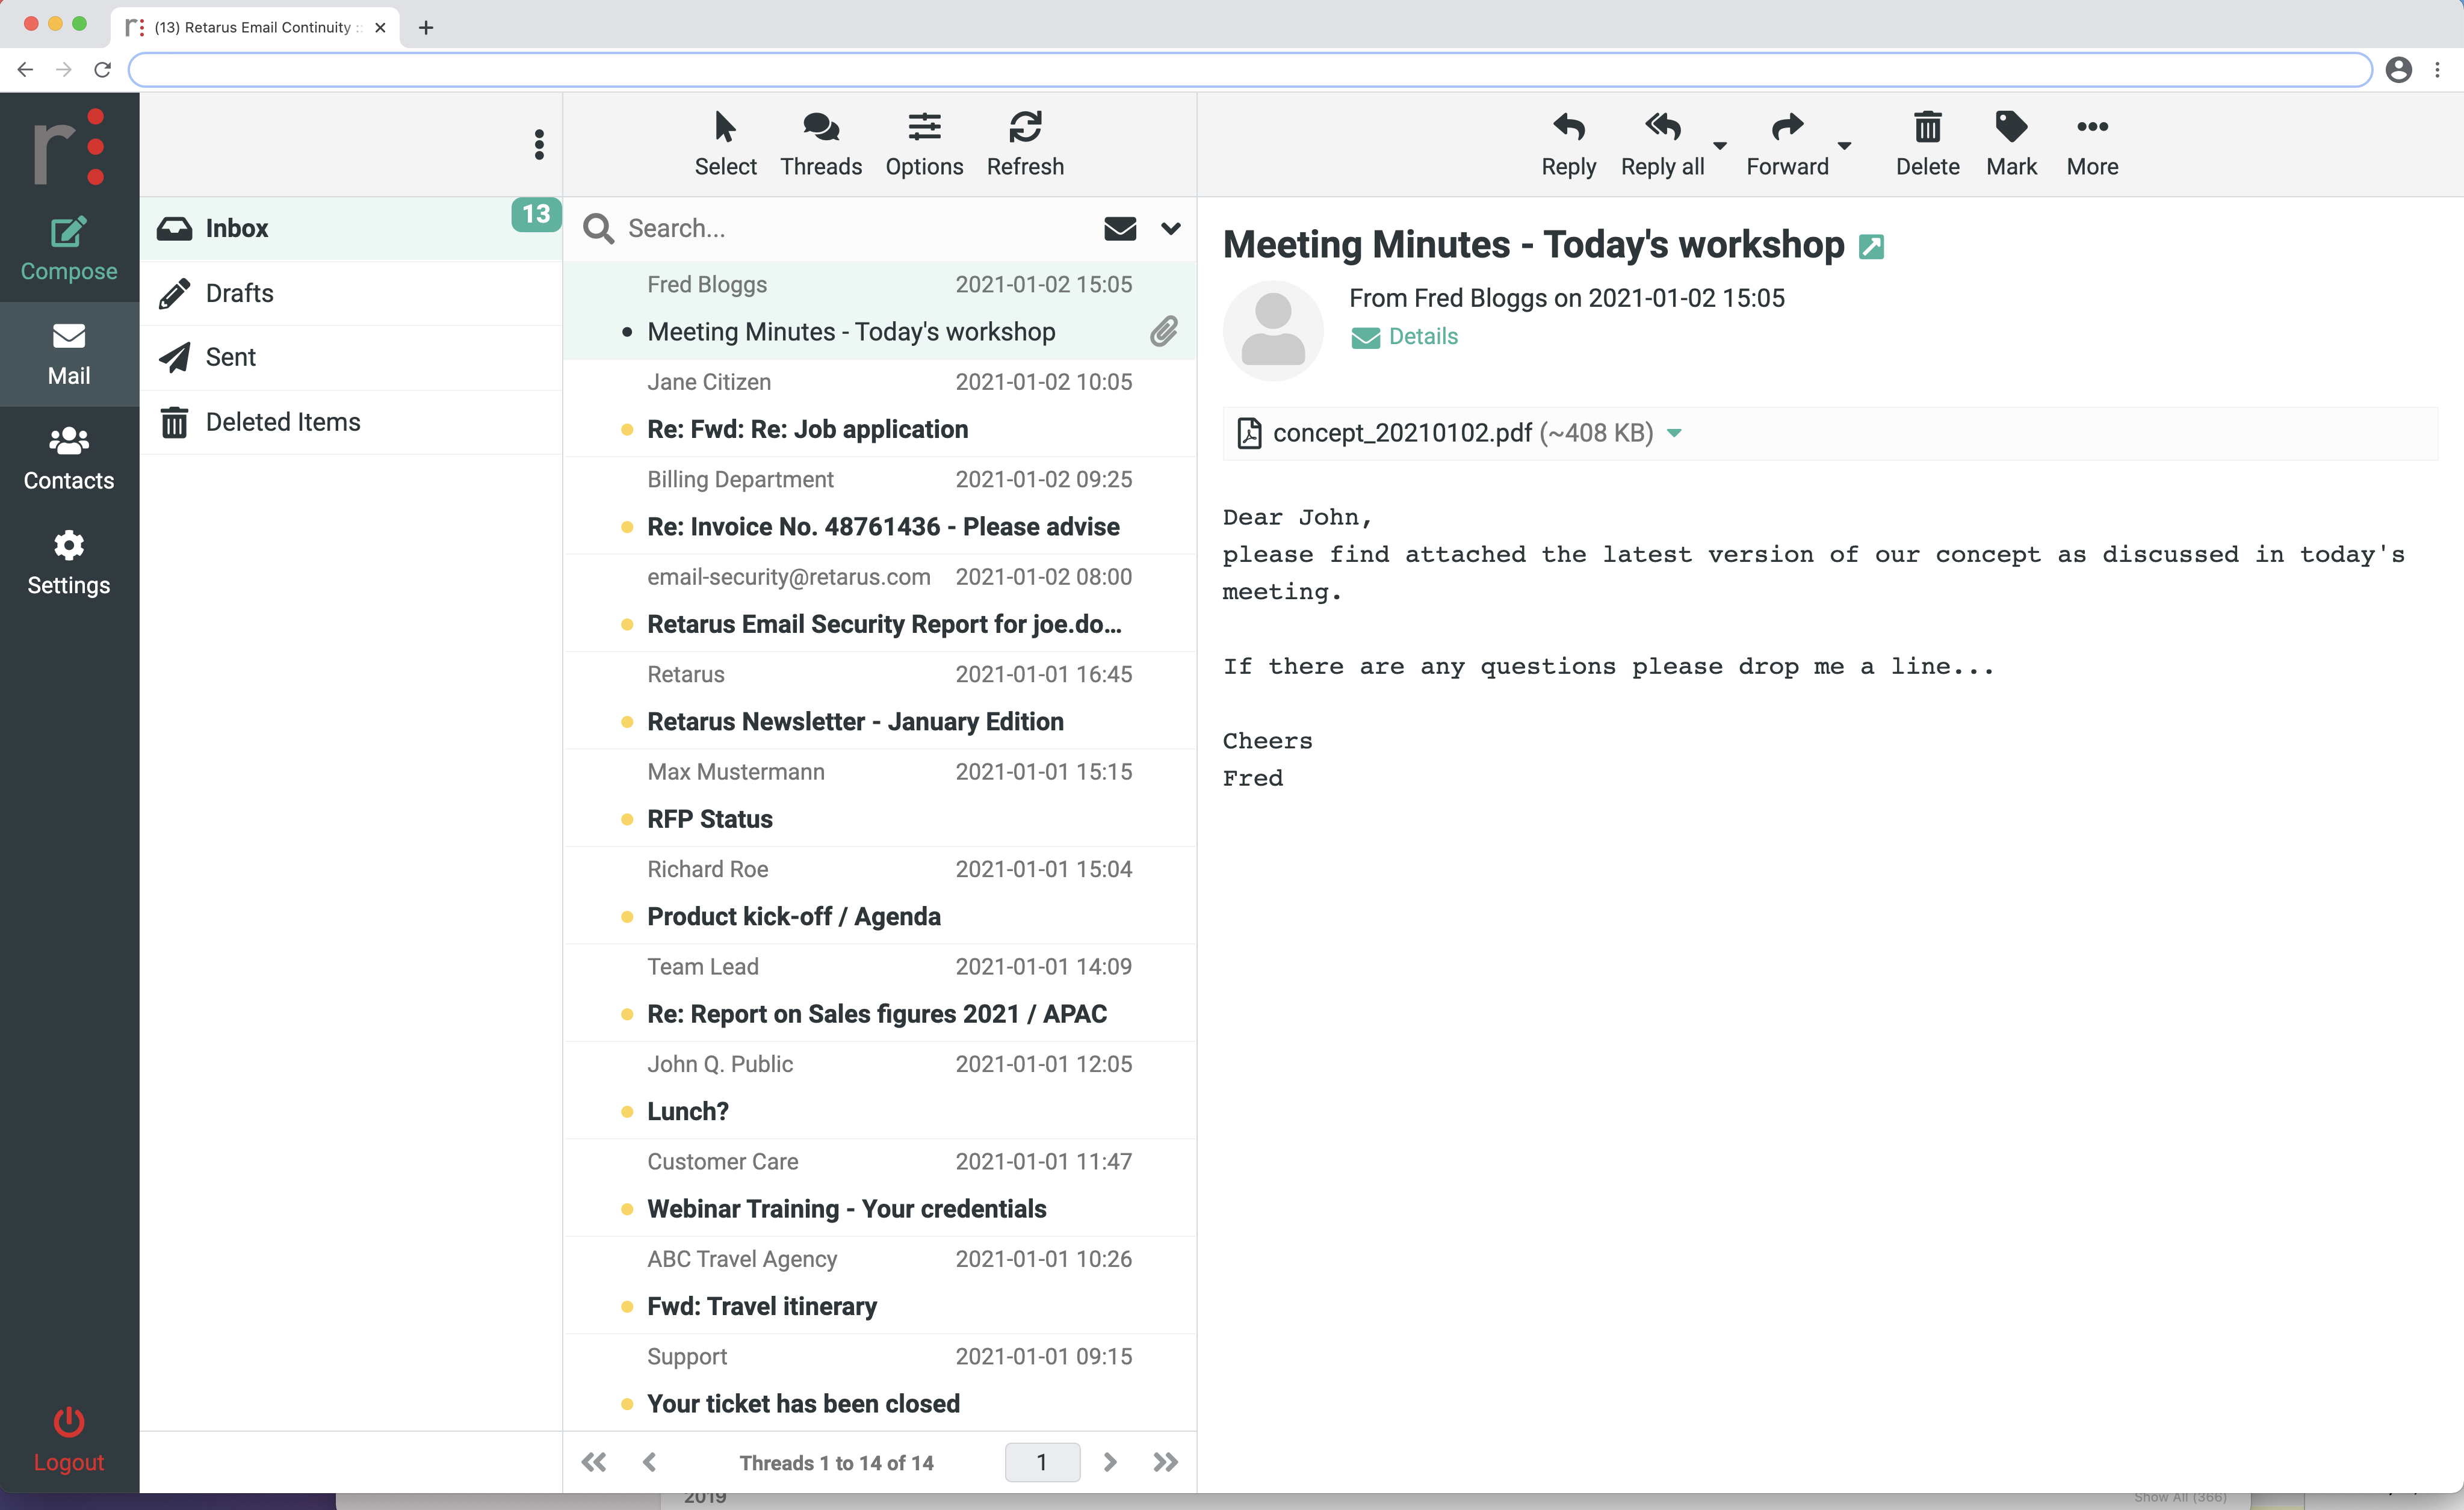Delete the open message
Image resolution: width=2464 pixels, height=1510 pixels.
(x=1927, y=144)
